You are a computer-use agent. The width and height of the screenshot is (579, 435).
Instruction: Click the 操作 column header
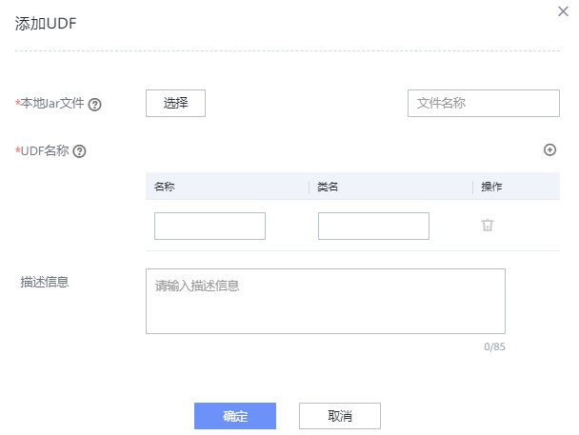click(491, 187)
